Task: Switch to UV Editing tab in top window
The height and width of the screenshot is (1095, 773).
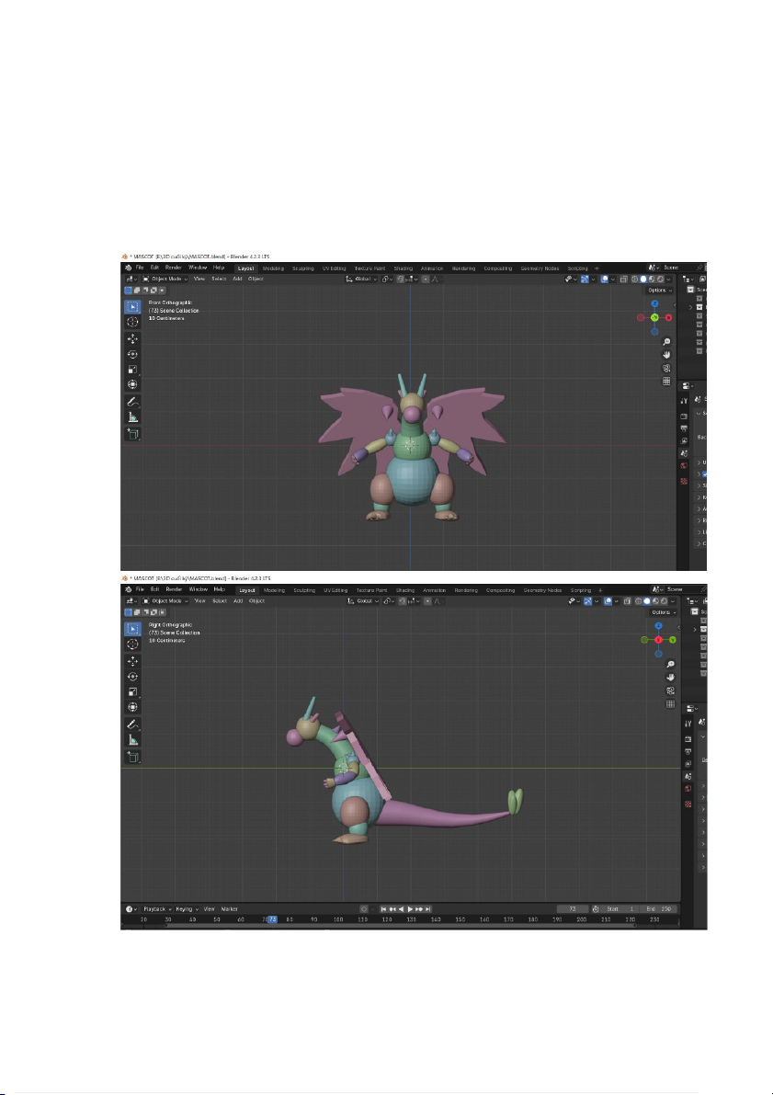Action: tap(334, 268)
